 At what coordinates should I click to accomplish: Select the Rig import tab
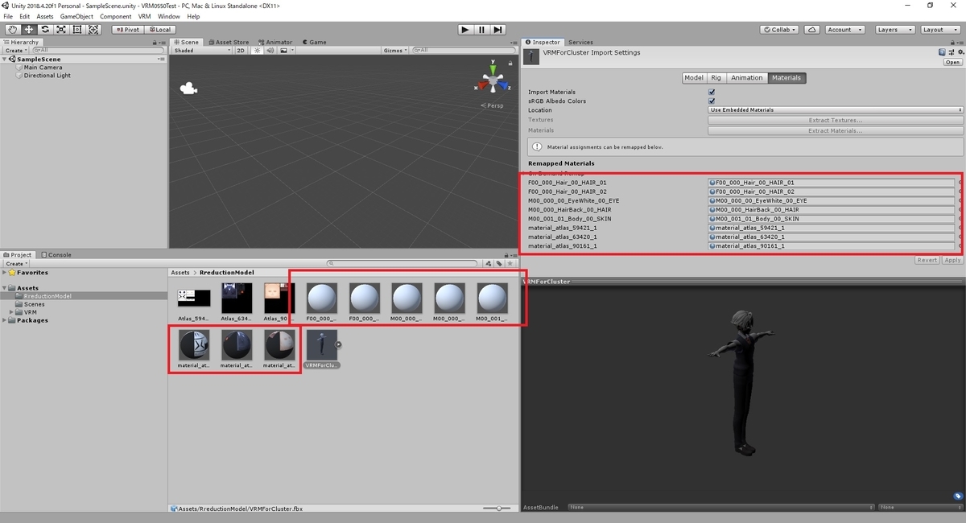716,78
